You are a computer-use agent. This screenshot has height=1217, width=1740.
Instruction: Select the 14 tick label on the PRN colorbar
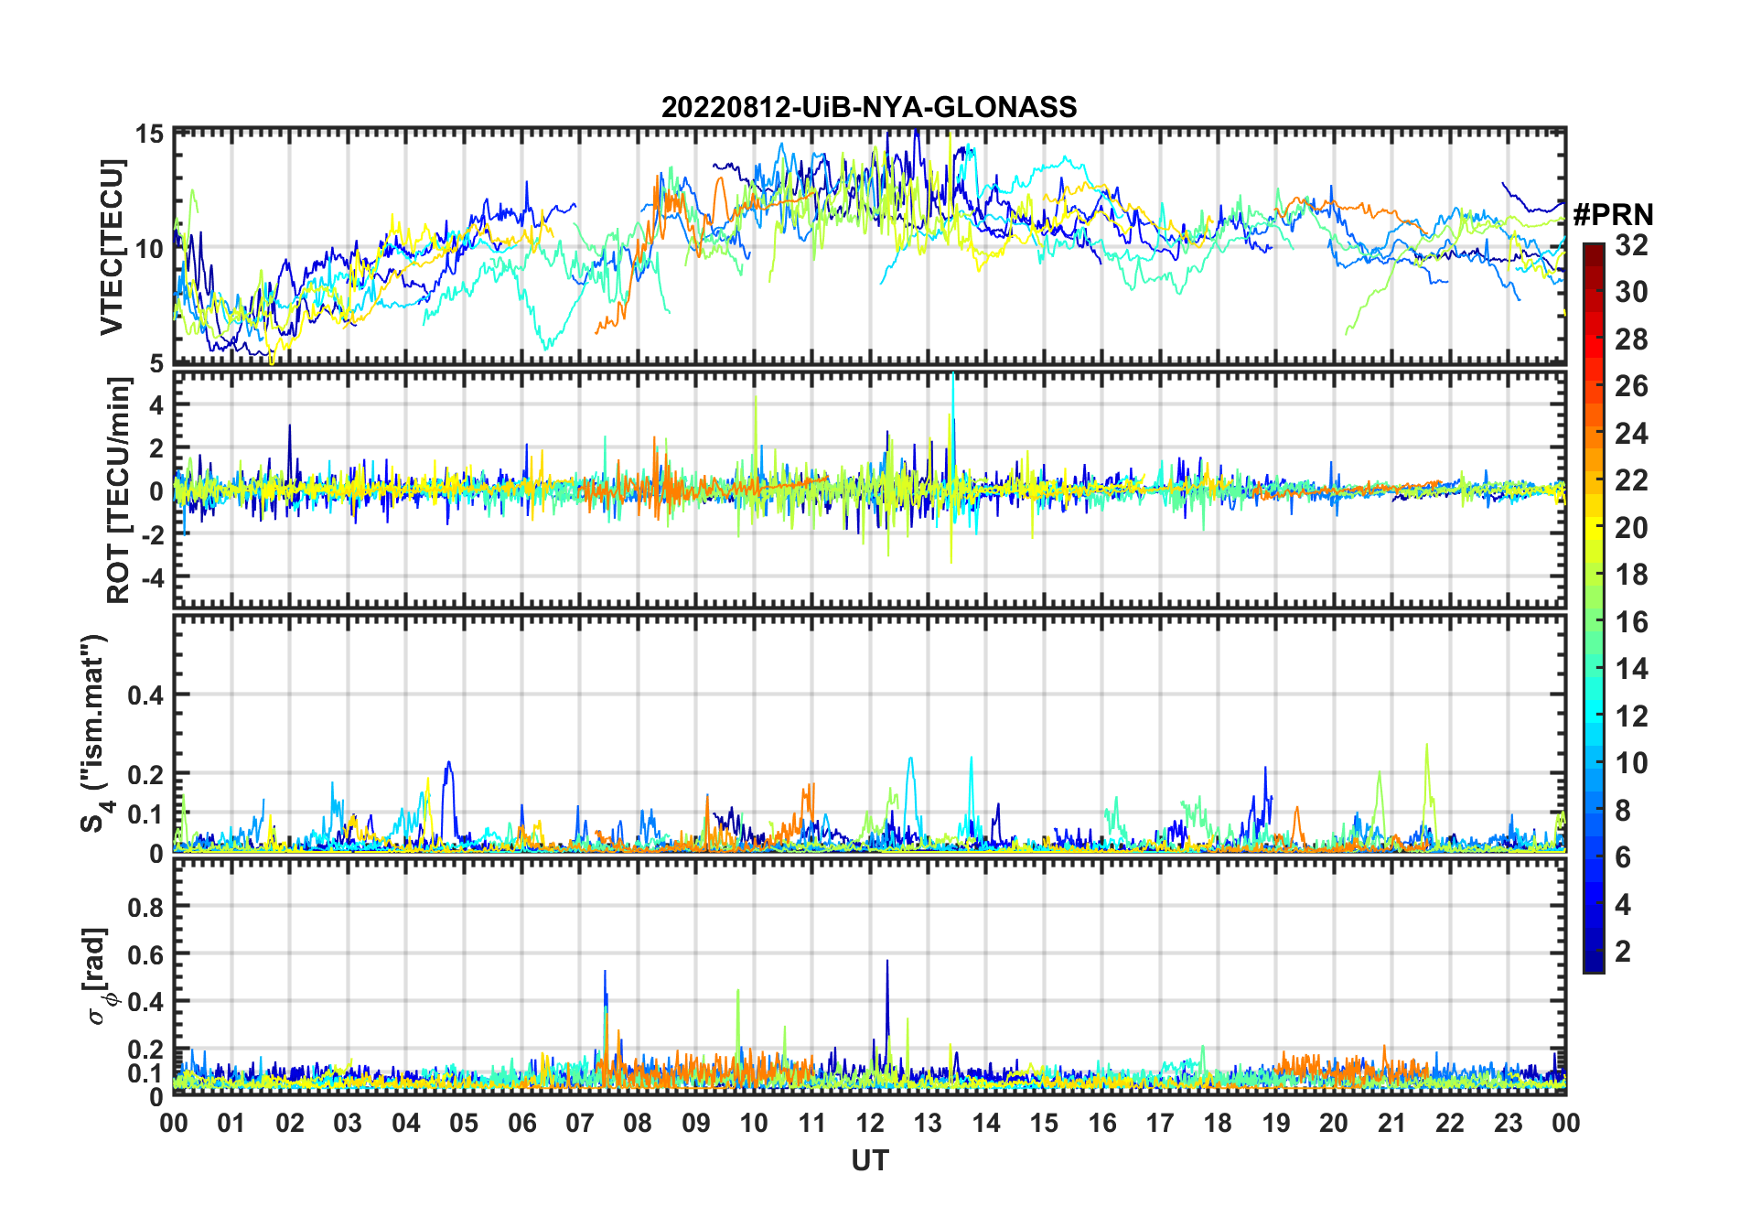(1631, 669)
